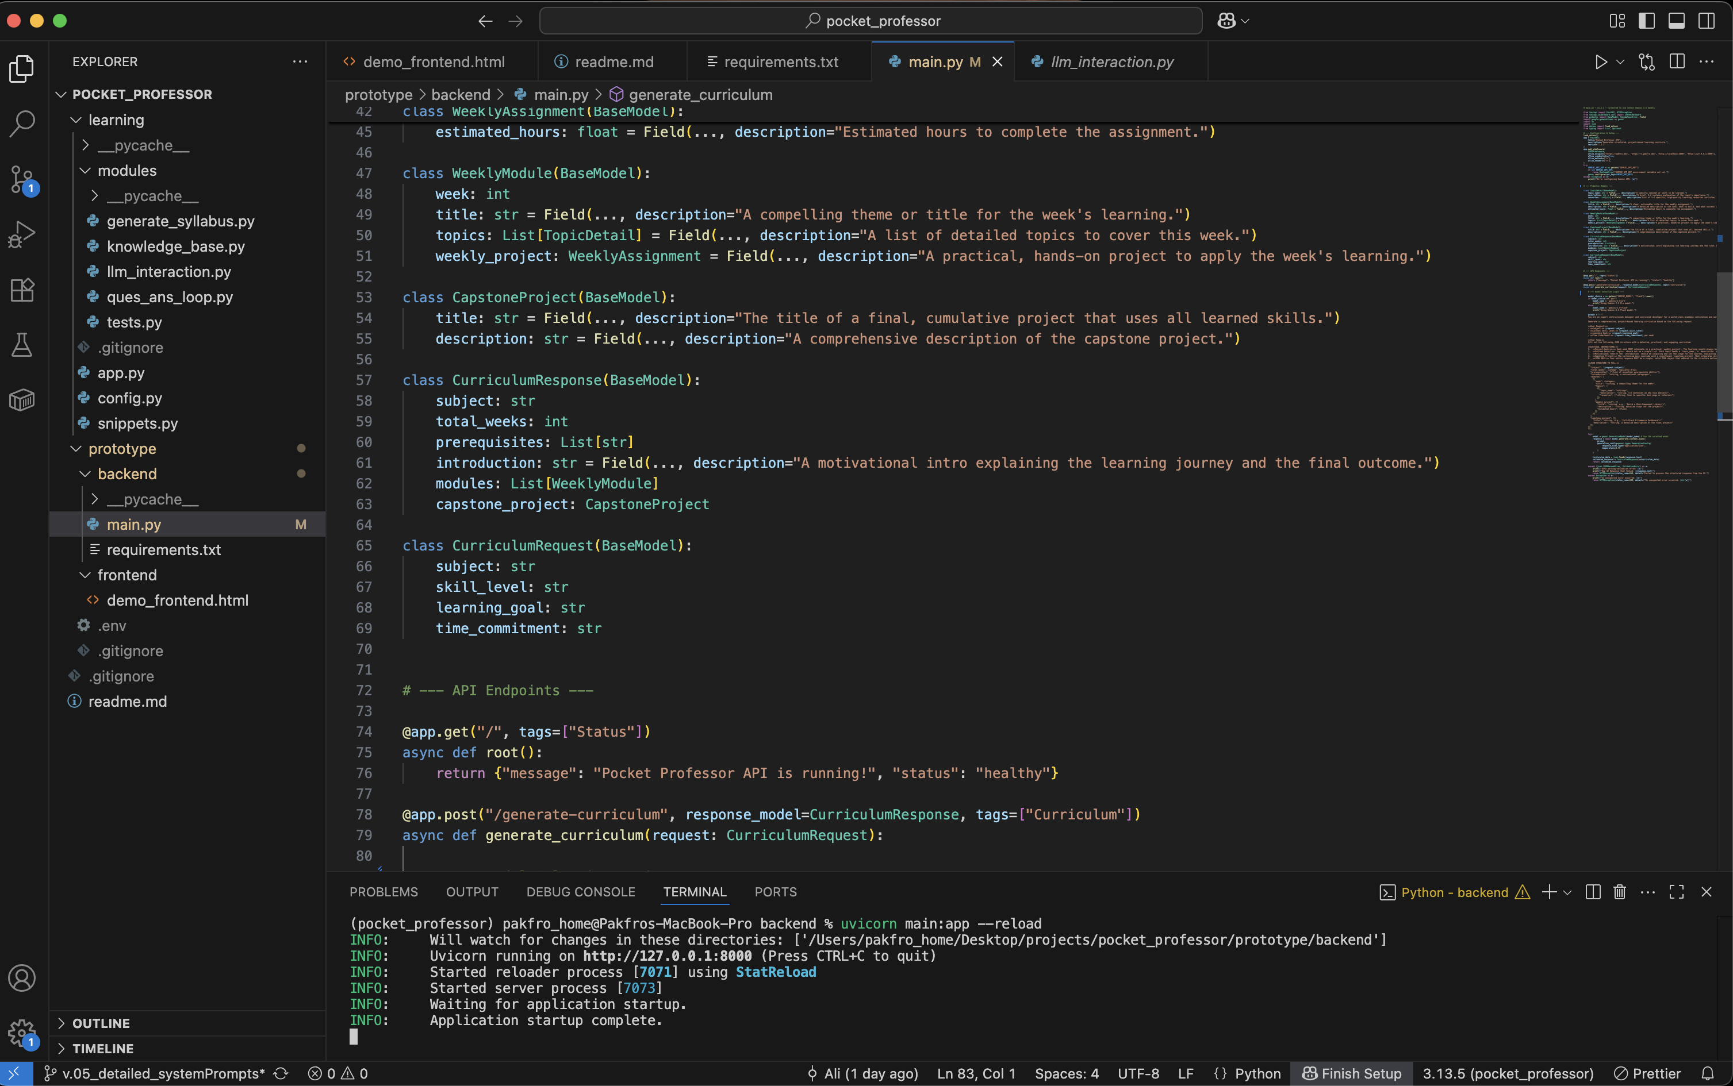This screenshot has height=1086, width=1733.
Task: Open the Copilot dropdown chevron
Action: click(1245, 21)
